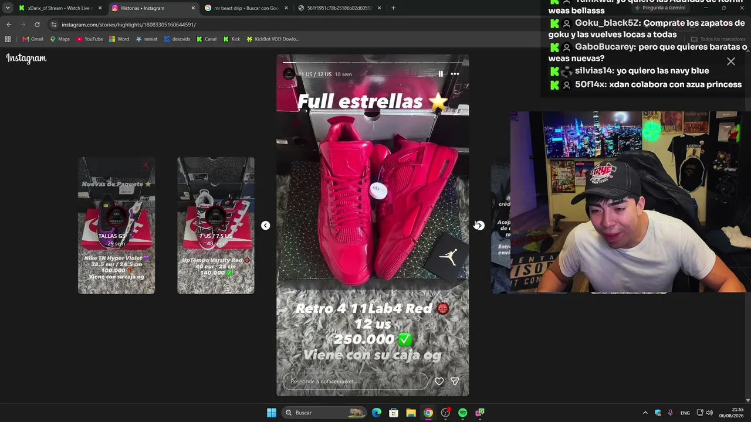Go back to the previous page
The height and width of the screenshot is (422, 751).
[x=9, y=25]
